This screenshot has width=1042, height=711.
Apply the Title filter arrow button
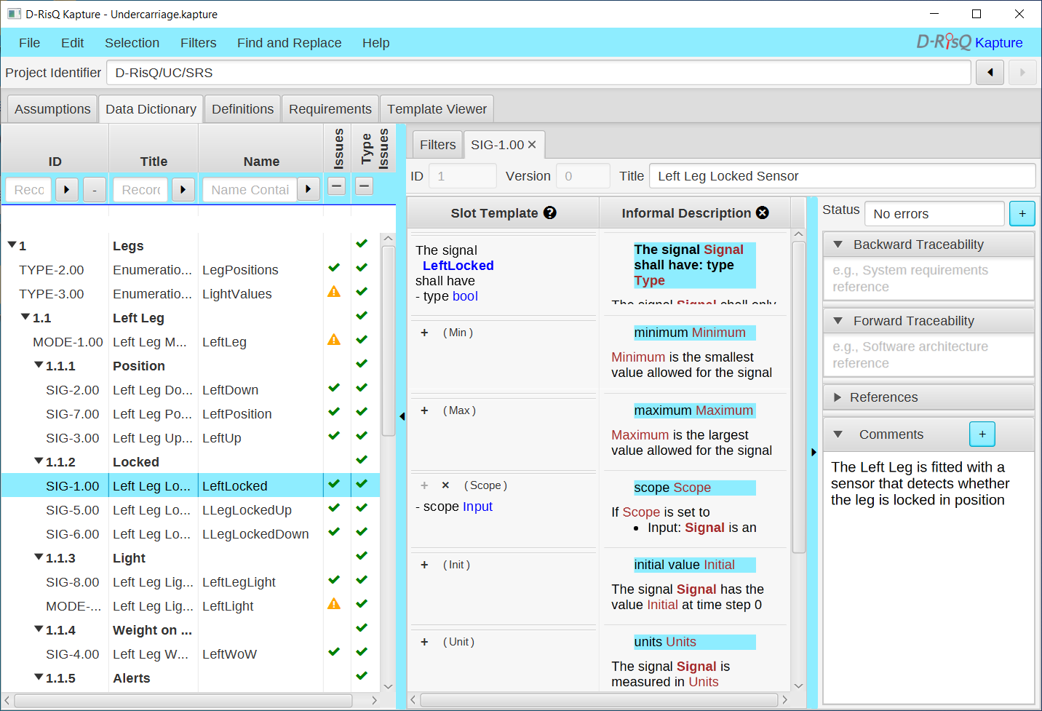[x=183, y=189]
